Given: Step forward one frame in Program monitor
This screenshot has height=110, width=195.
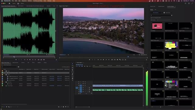Looking at the screenshot, I should tap(106, 60).
